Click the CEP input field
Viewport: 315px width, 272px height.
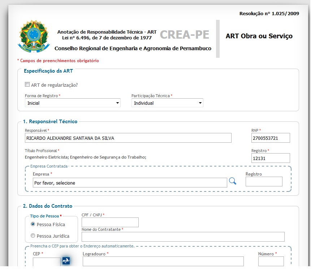pos(46,262)
